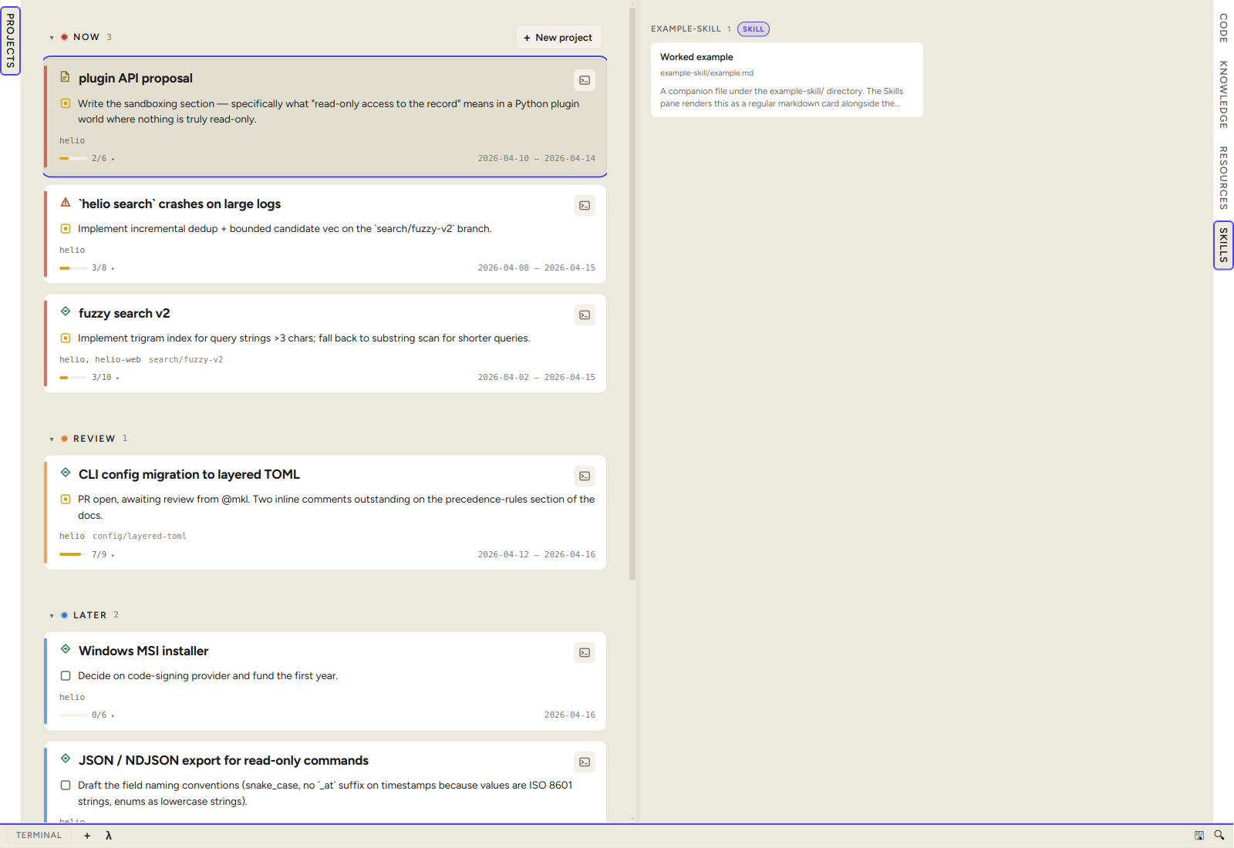The image size is (1234, 848).
Task: Expand the 3/8 task list arrow
Action: coord(113,268)
